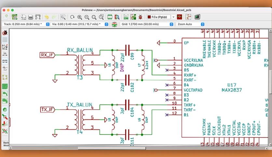Click the Zoom to Fit icon
The image size is (272, 157).
click(94, 17)
